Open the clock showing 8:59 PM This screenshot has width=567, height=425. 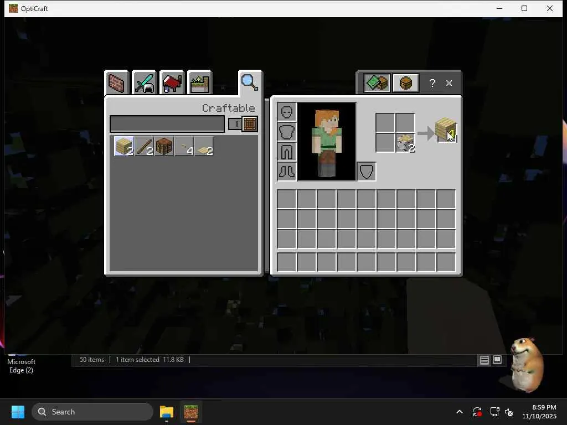(x=539, y=412)
